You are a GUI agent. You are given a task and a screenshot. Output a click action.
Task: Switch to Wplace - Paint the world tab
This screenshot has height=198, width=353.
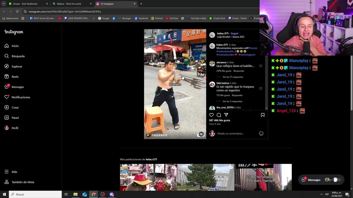pos(72,4)
